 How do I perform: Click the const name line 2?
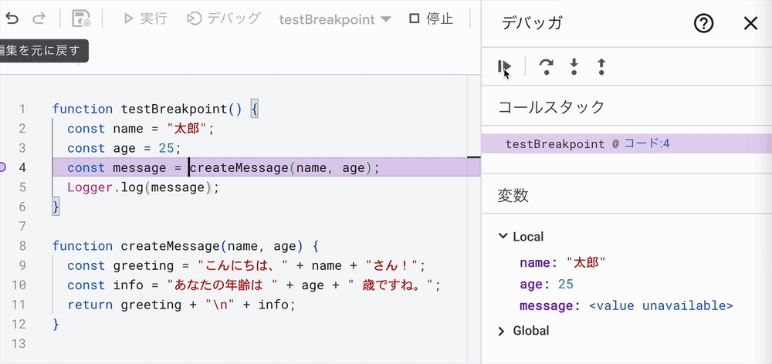point(141,129)
